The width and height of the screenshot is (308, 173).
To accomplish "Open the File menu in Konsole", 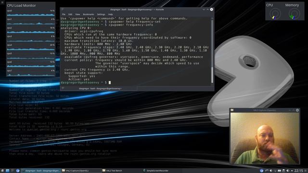I will click(64, 14).
